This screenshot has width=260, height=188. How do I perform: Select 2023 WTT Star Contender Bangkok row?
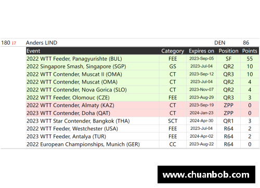142,121
